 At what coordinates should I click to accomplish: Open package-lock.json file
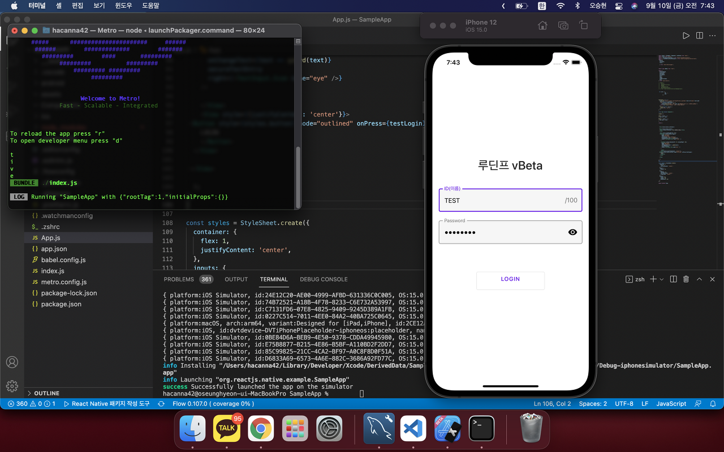click(69, 293)
